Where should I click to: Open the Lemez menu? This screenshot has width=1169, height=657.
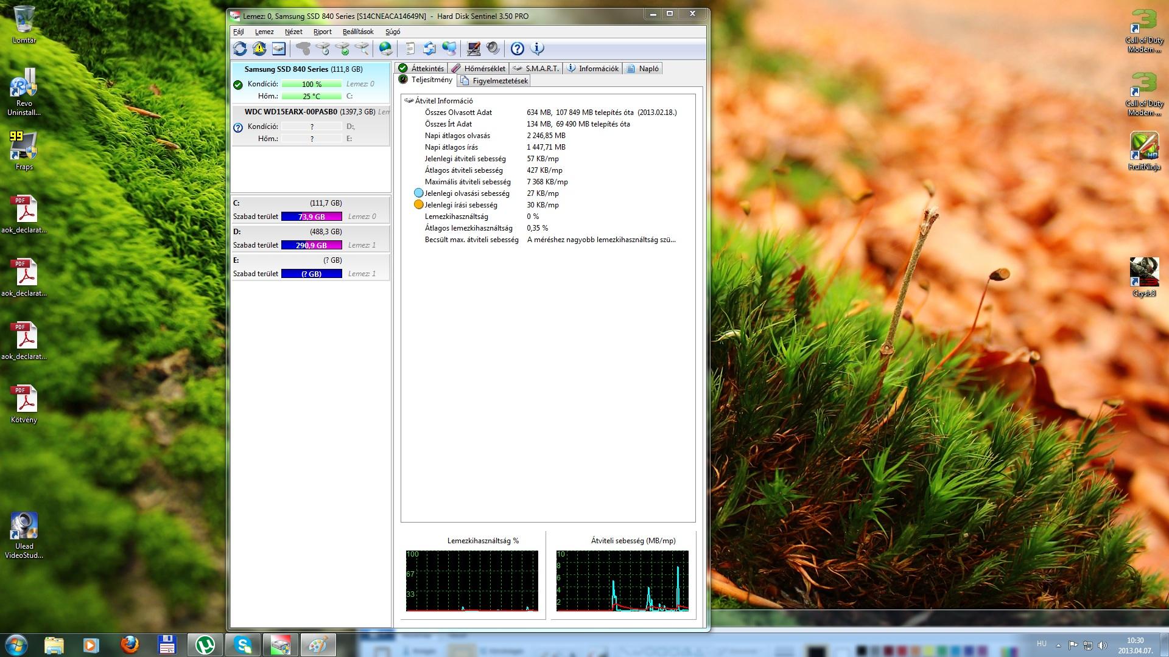pyautogui.click(x=264, y=32)
